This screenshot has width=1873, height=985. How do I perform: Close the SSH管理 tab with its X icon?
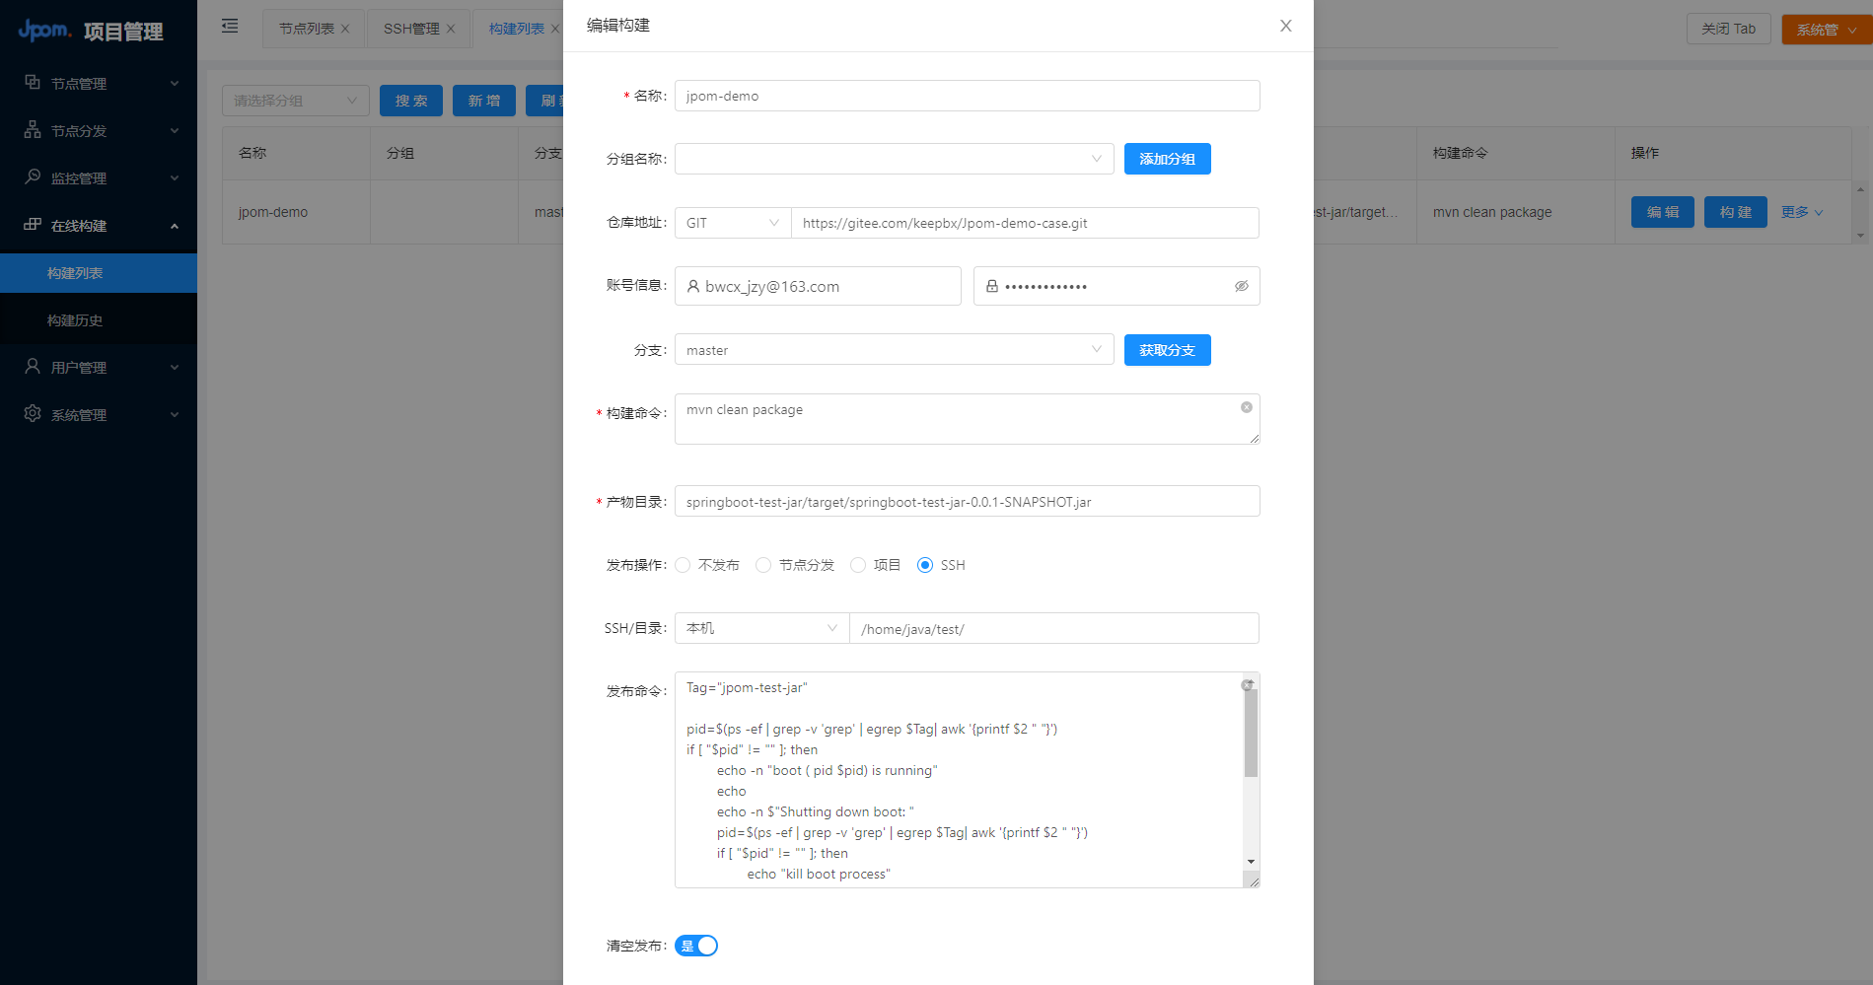[451, 29]
